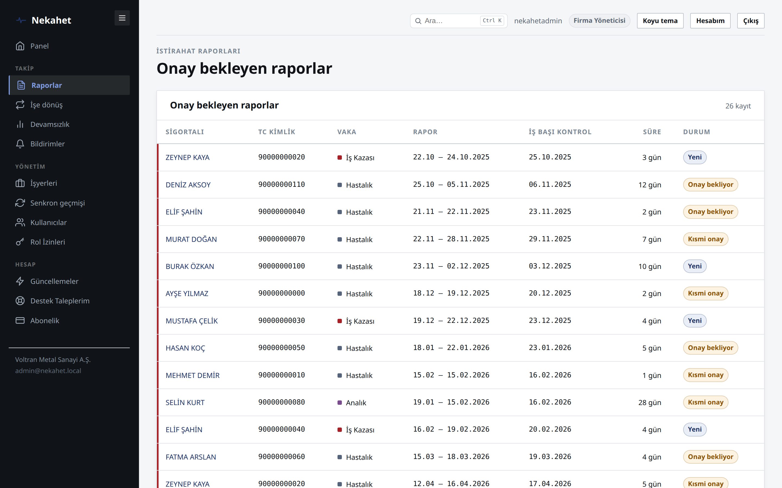Open Devamsızlık in the sidebar

(69, 124)
